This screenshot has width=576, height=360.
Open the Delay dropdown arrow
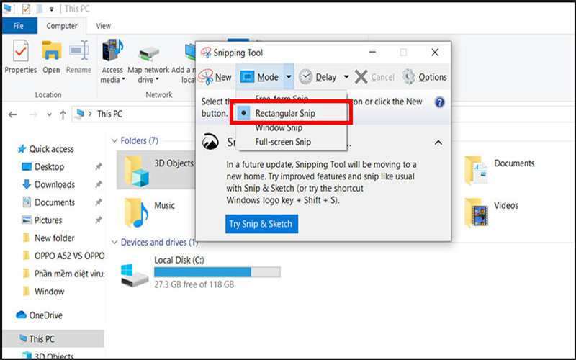click(x=346, y=77)
